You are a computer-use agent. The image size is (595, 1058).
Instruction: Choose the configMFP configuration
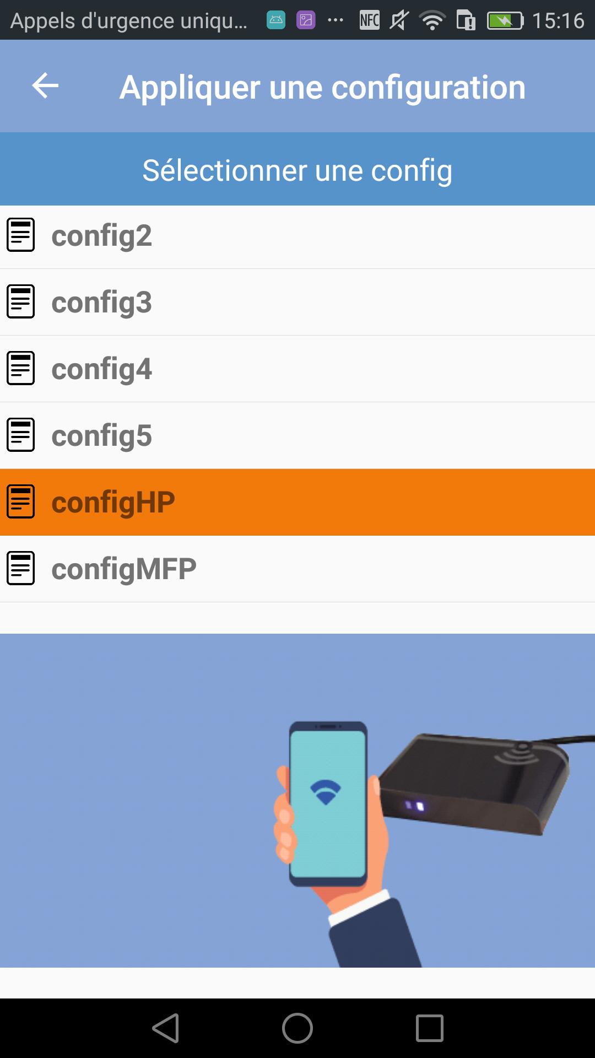pyautogui.click(x=297, y=569)
